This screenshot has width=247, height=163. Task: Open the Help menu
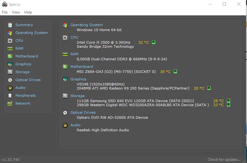(28, 12)
